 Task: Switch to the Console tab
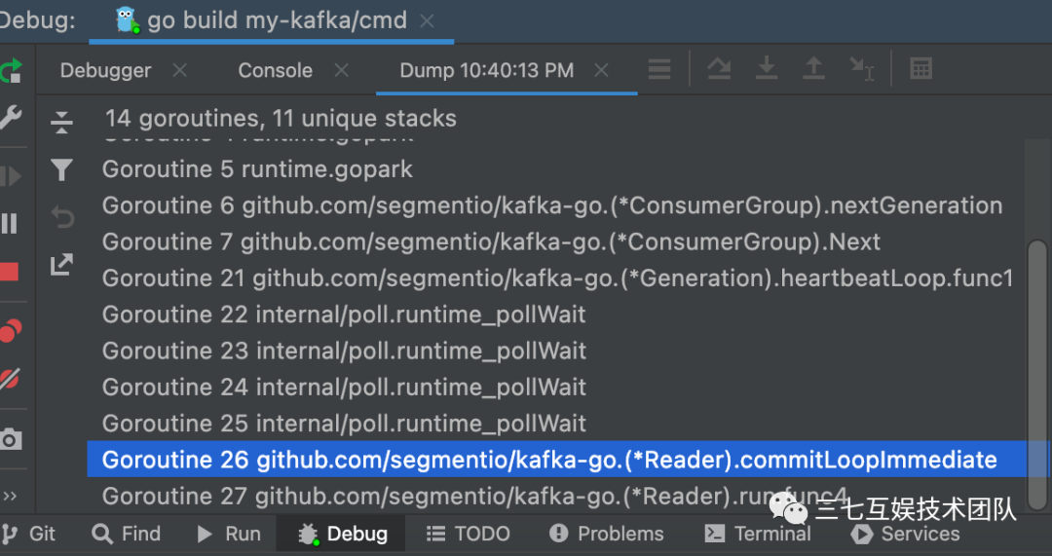coord(275,70)
